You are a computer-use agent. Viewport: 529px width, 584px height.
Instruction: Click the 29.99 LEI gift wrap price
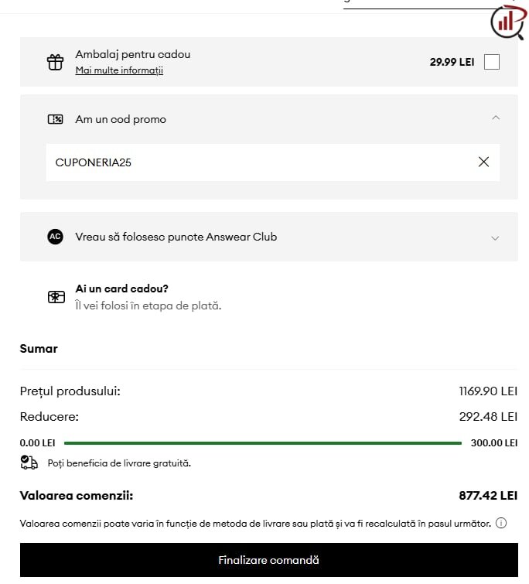(452, 62)
